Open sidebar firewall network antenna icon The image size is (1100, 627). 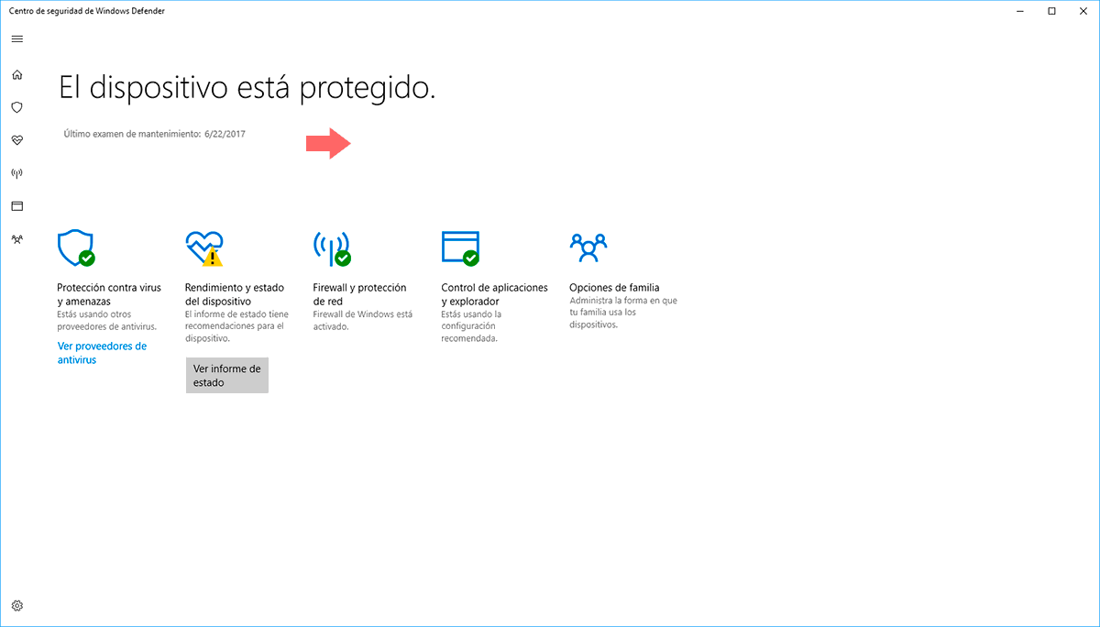[x=16, y=172]
